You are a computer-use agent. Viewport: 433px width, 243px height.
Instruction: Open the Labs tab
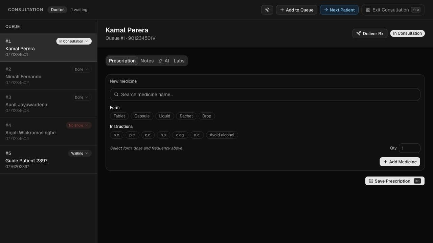coord(179,61)
